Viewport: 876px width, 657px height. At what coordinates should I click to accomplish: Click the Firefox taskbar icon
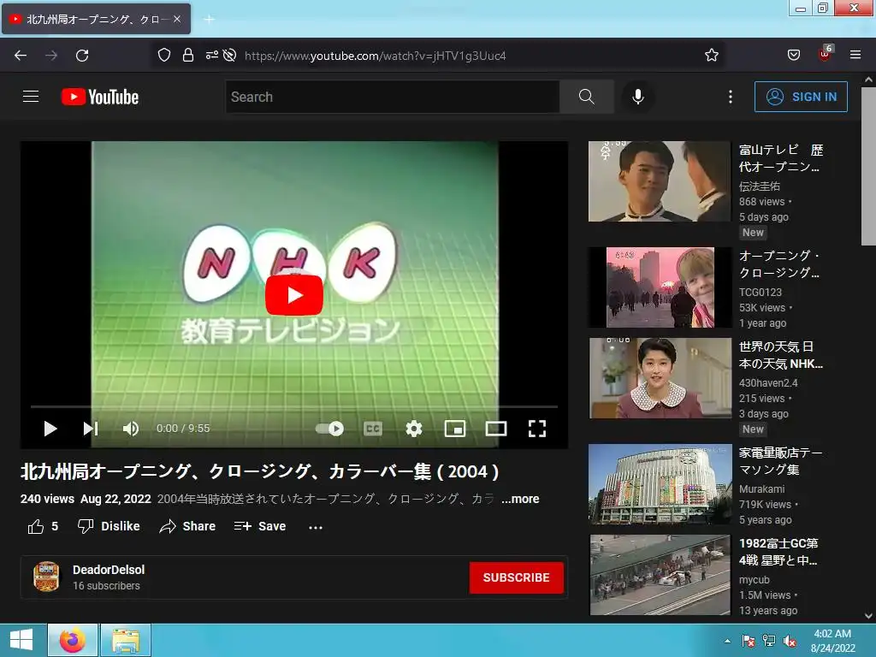pos(73,640)
